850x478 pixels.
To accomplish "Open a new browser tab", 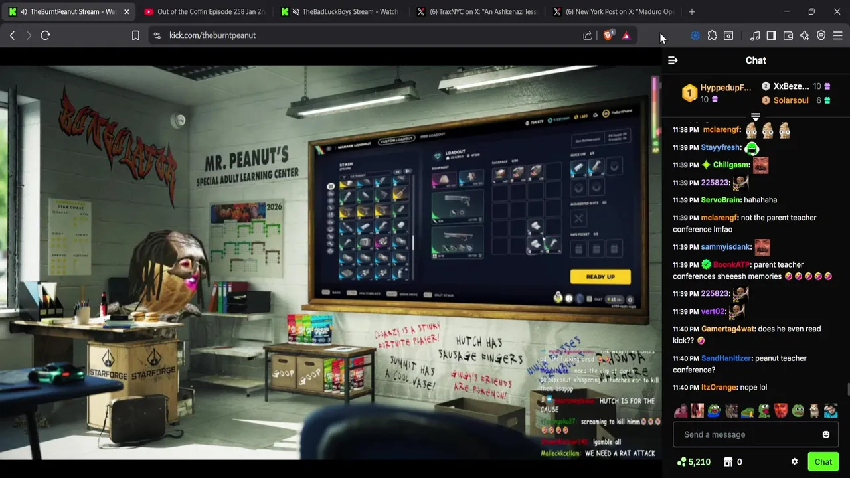I will point(692,11).
